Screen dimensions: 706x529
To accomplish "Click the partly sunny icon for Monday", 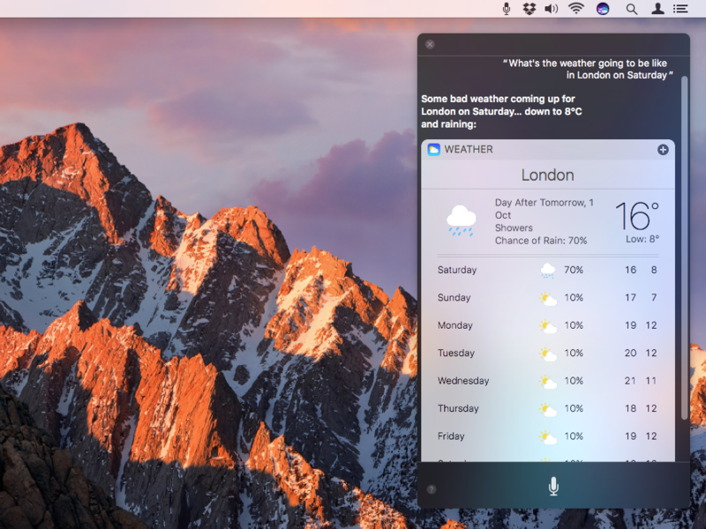I will [548, 326].
